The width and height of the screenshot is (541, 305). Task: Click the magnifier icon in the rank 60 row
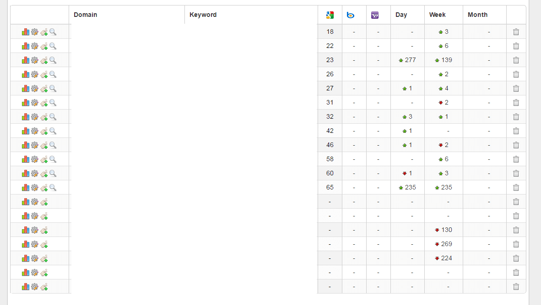tap(53, 174)
